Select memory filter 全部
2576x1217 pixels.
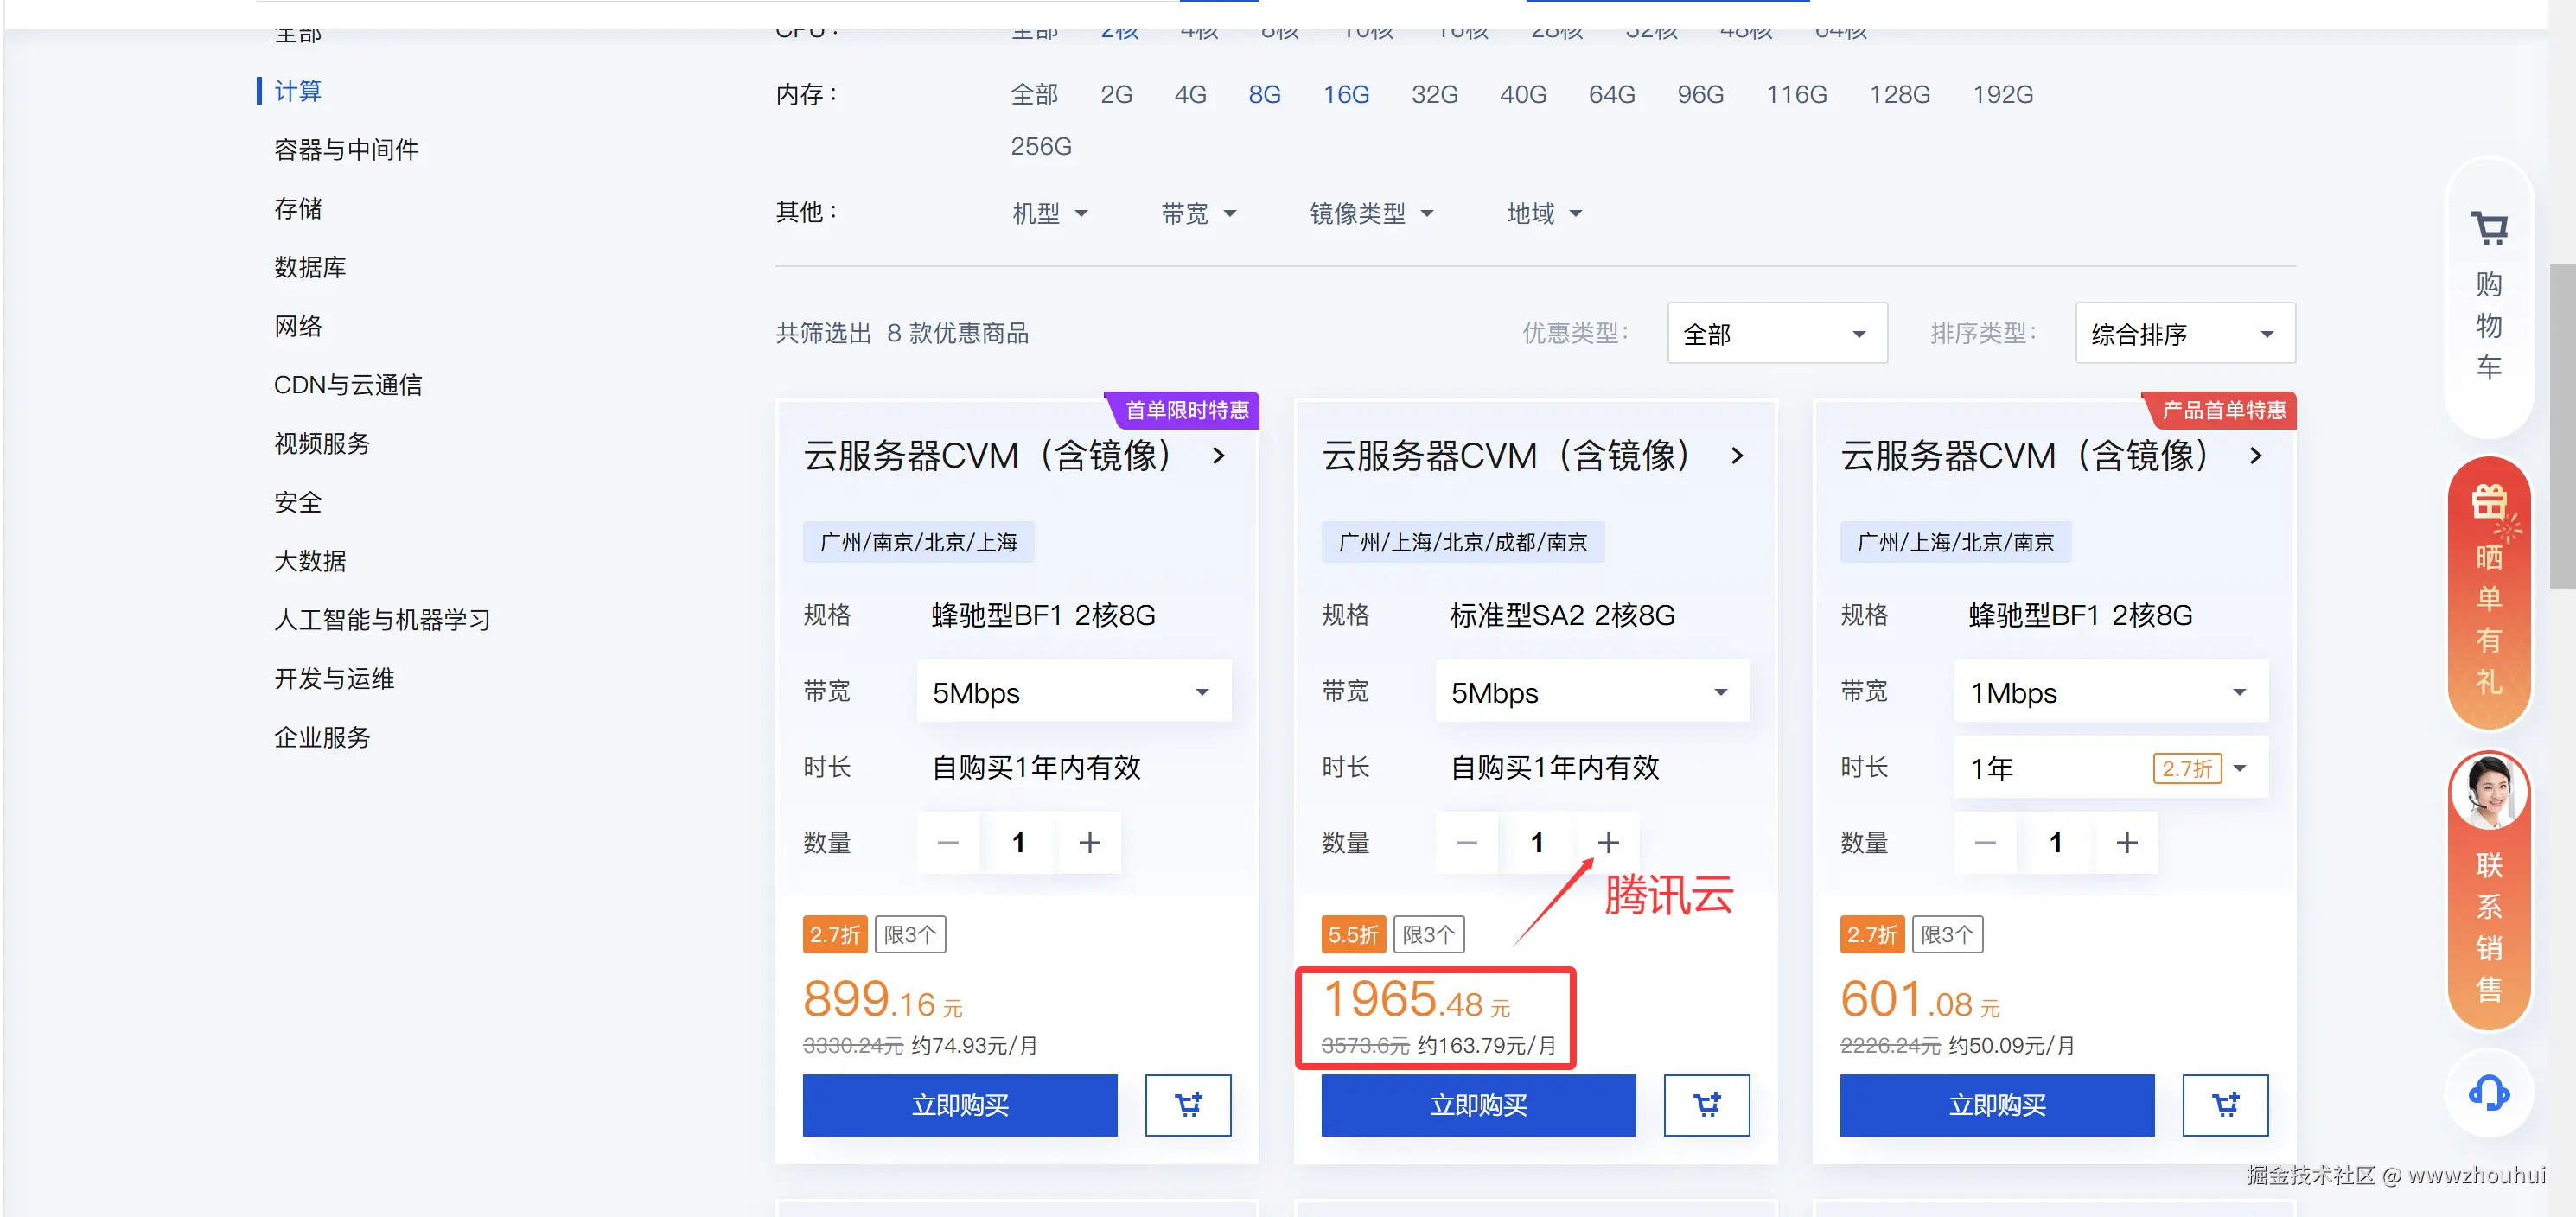1034,94
